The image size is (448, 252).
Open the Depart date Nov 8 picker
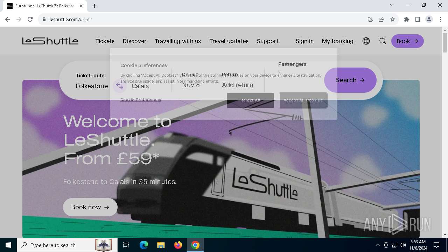tap(191, 85)
